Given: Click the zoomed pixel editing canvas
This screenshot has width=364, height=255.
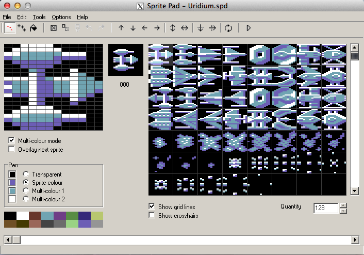Looking at the screenshot, I should point(54,87).
